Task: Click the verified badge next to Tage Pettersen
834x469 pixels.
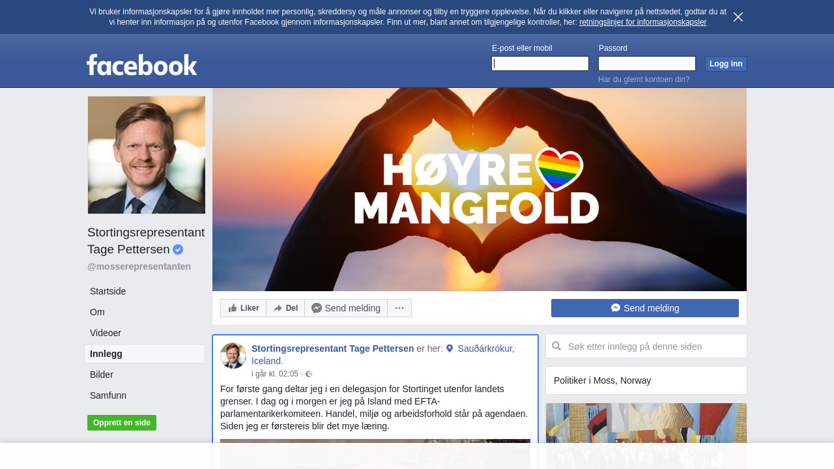Action: (x=178, y=249)
